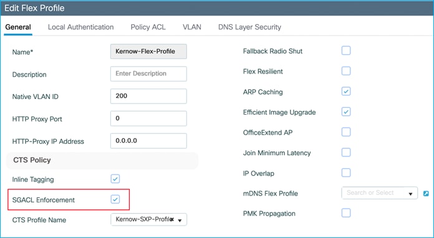Click the PMK Propagation label
Viewport: 434px width, 238px height.
coord(269,214)
